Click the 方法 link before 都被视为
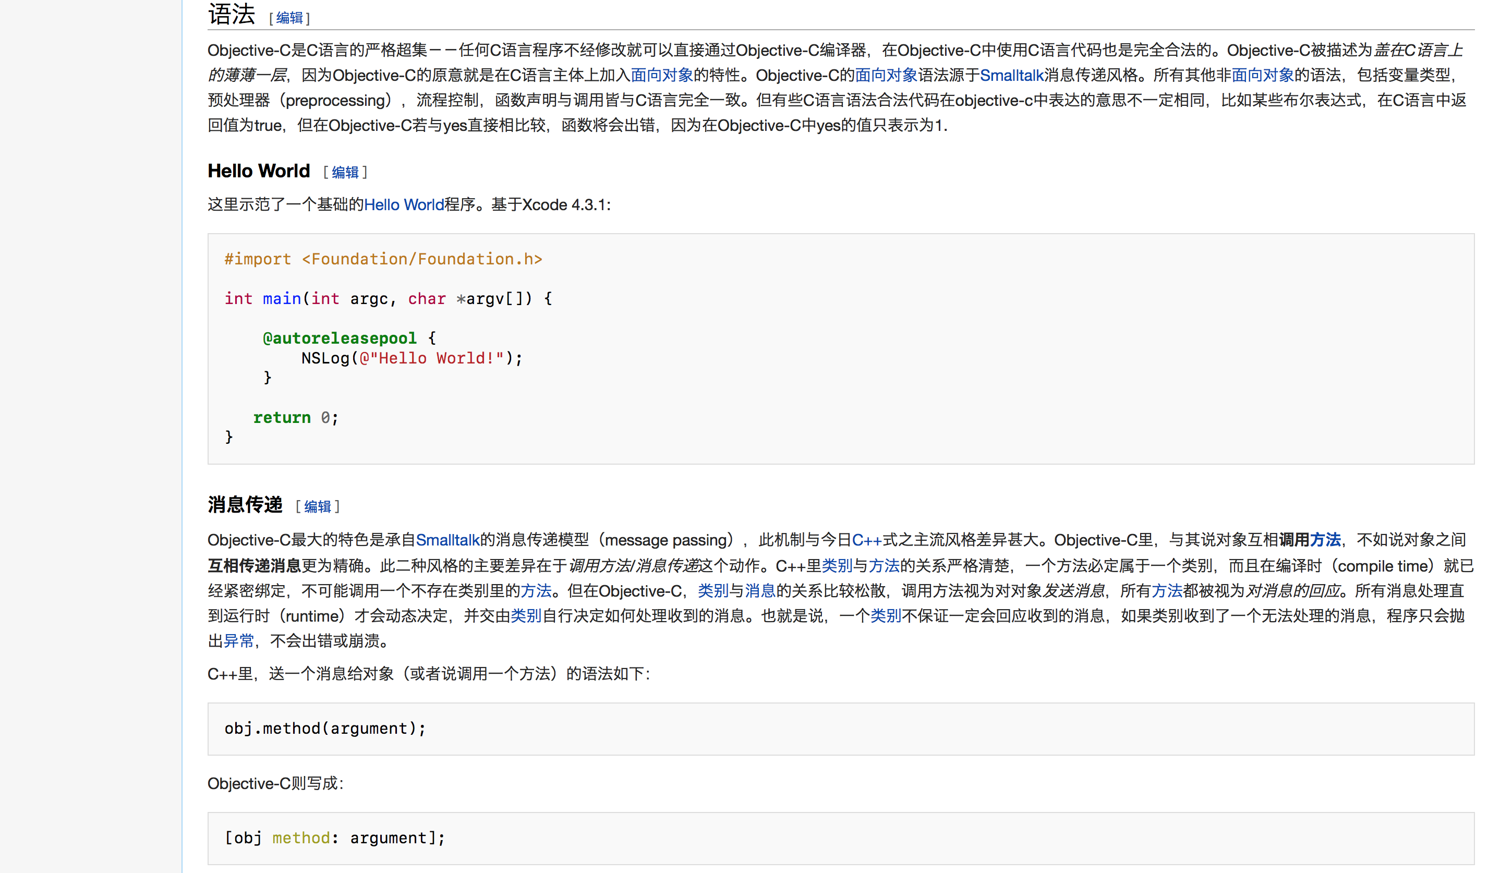This screenshot has width=1500, height=873. pyautogui.click(x=1166, y=591)
